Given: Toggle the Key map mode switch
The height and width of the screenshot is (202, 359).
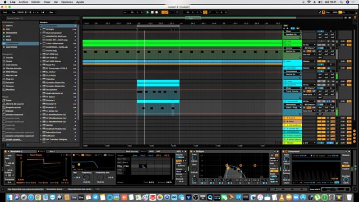Looking at the screenshot, I should (x=328, y=12).
